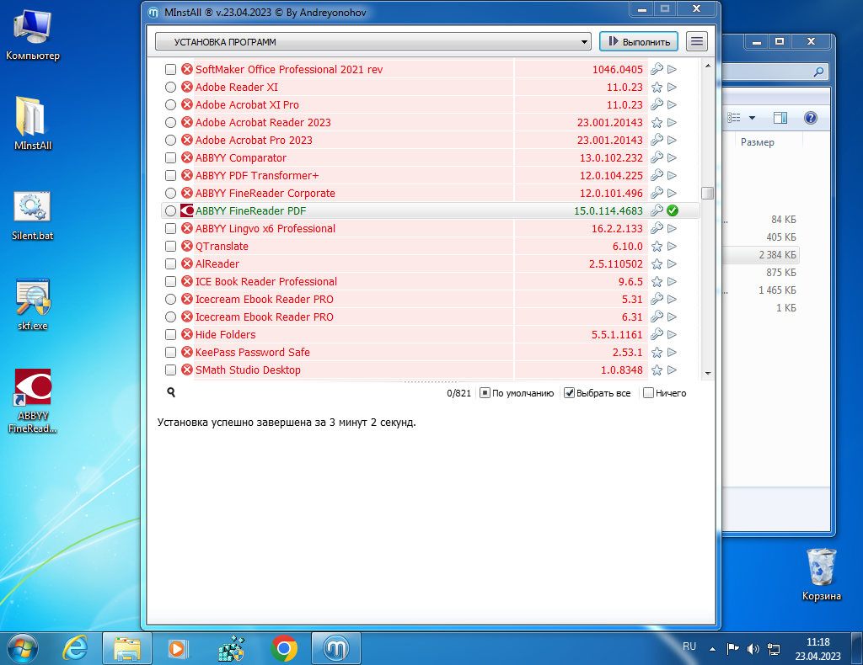The image size is (863, 665).
Task: Select the Adobe Acrobat XI Pro radio button
Action: 170,104
